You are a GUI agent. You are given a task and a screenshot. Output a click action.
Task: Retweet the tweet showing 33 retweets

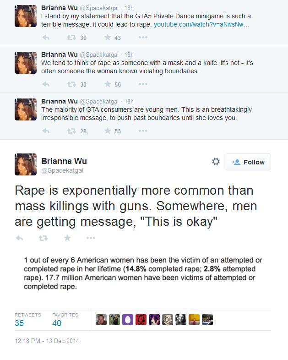tap(71, 84)
